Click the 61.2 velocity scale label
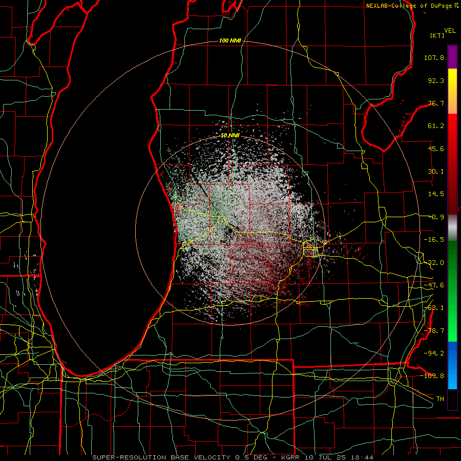The image size is (461, 461). (x=436, y=126)
